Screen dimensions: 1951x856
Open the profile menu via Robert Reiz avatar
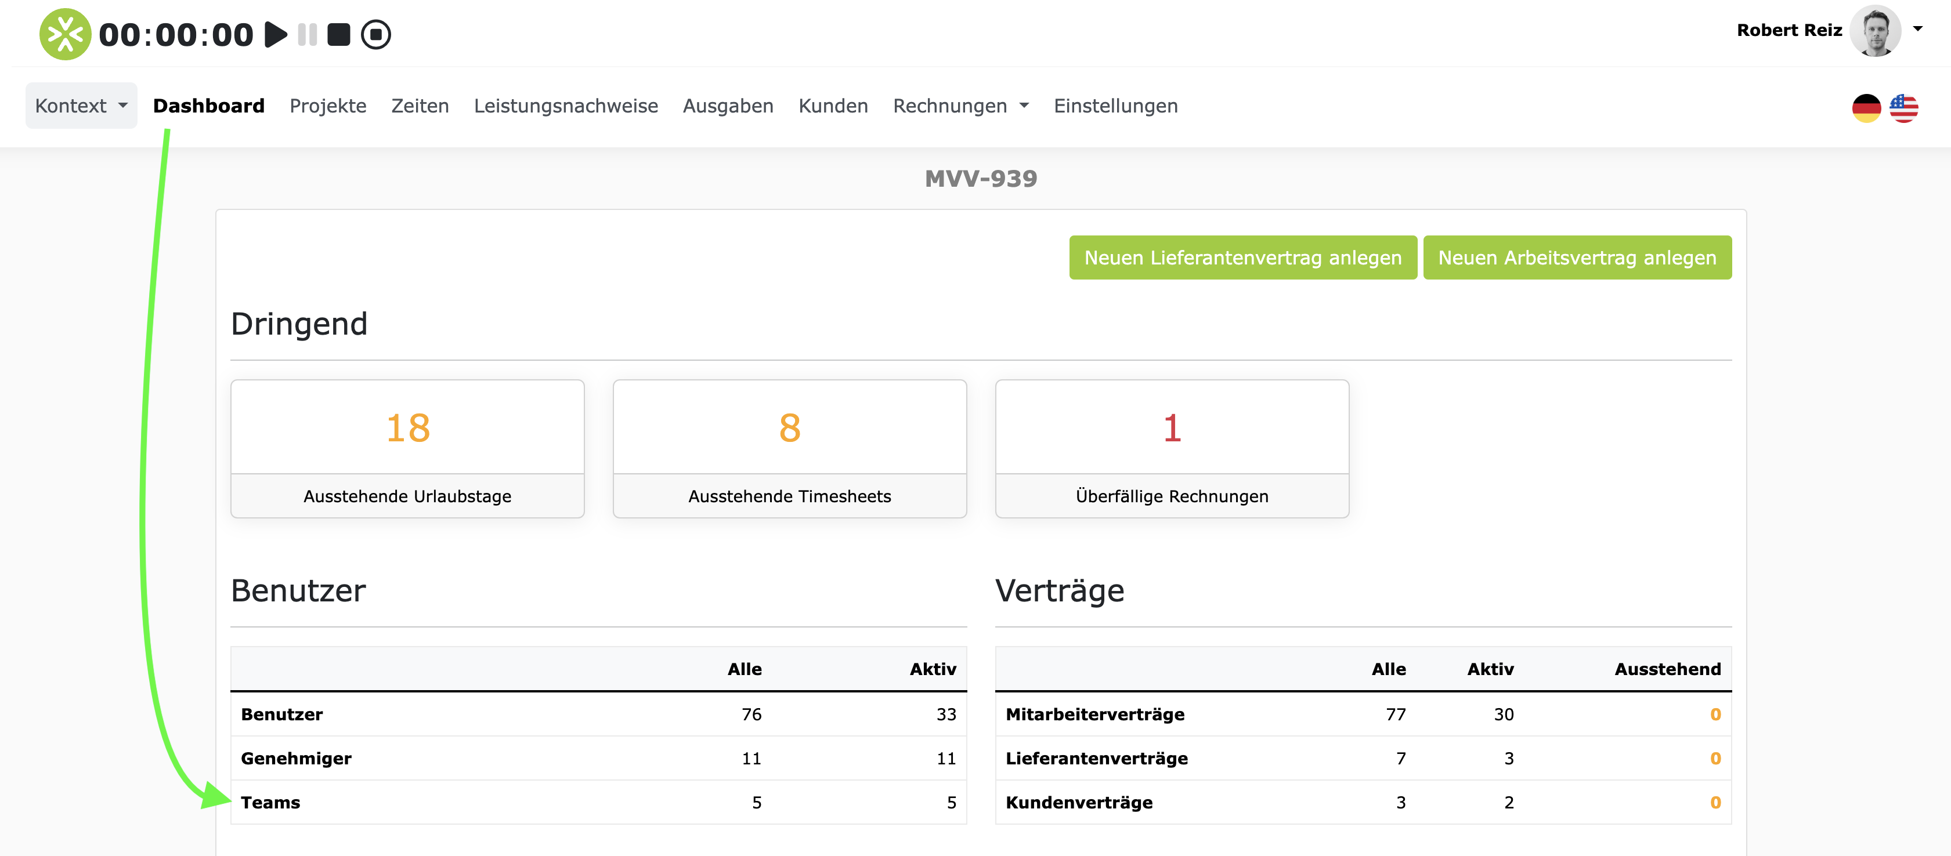click(x=1876, y=30)
